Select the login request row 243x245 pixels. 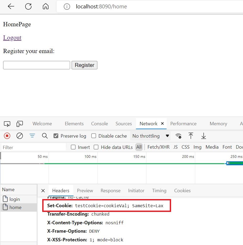point(19,199)
